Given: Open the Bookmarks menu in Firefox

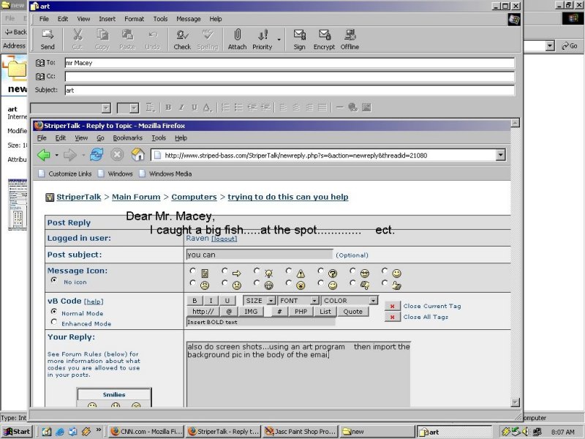Looking at the screenshot, I should 127,138.
